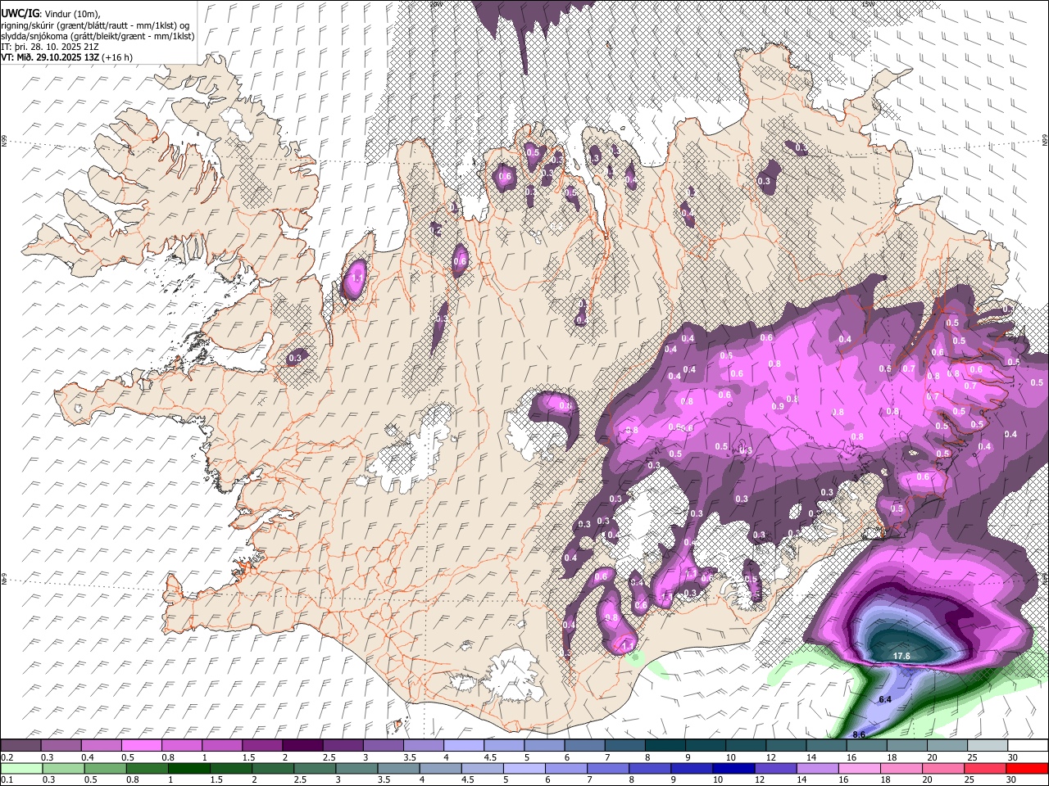This screenshot has height=786, width=1049.
Task: Pick the dark purple 0.2 swatch in snow legend
Action: point(20,745)
